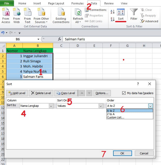Open the File tab
Image resolution: width=161 pixels, height=165 pixels.
tap(7, 3)
